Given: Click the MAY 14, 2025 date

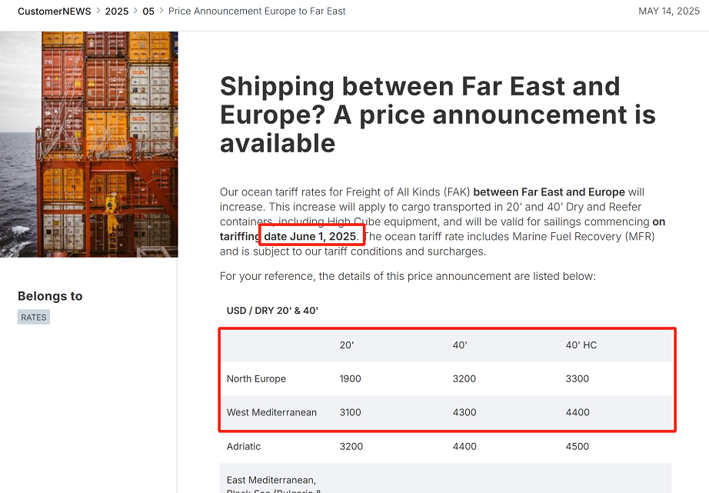Looking at the screenshot, I should click(669, 12).
